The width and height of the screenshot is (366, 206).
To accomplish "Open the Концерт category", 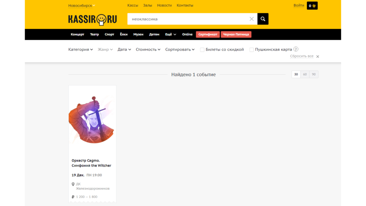I will 77,34.
